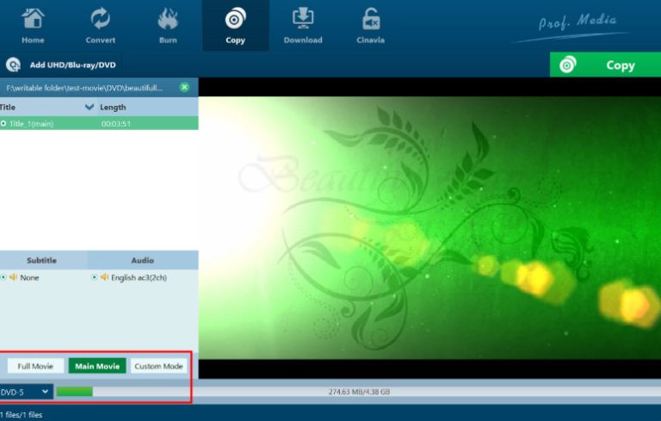Choose Custom Mode copy option
This screenshot has width=661, height=421.
158,366
